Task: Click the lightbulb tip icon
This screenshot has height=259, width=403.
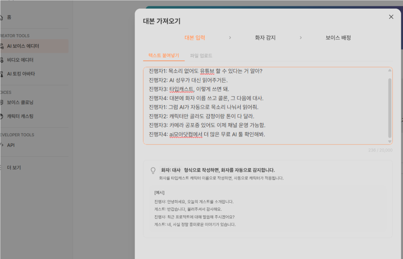Action: pos(153,170)
